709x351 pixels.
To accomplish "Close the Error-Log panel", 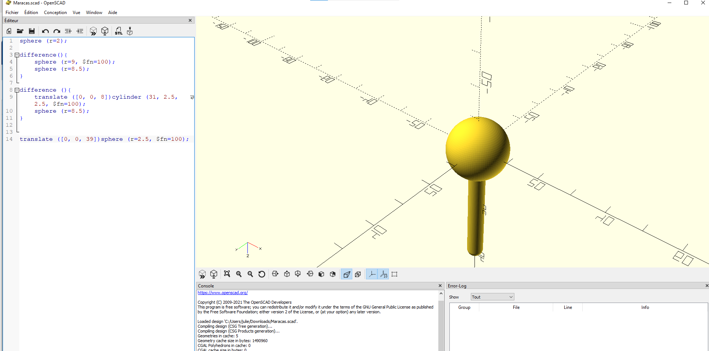I will coord(707,286).
